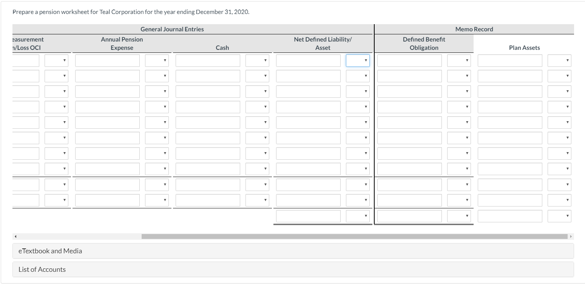Click the right scroll arrow of the worksheet
The image size is (585, 285).
pos(571,236)
